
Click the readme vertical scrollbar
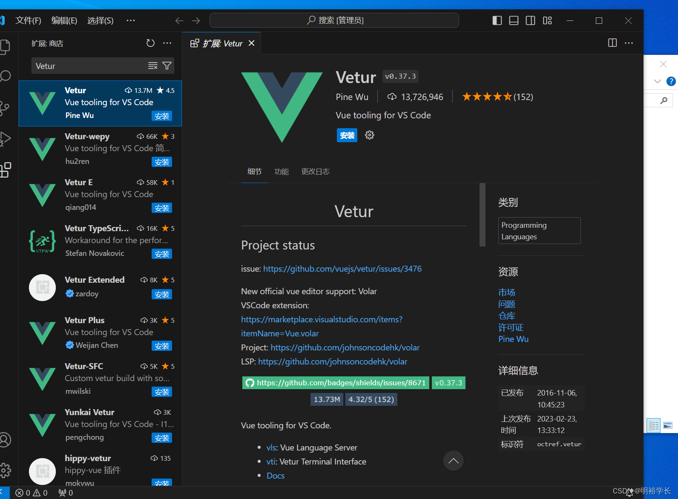(x=483, y=215)
